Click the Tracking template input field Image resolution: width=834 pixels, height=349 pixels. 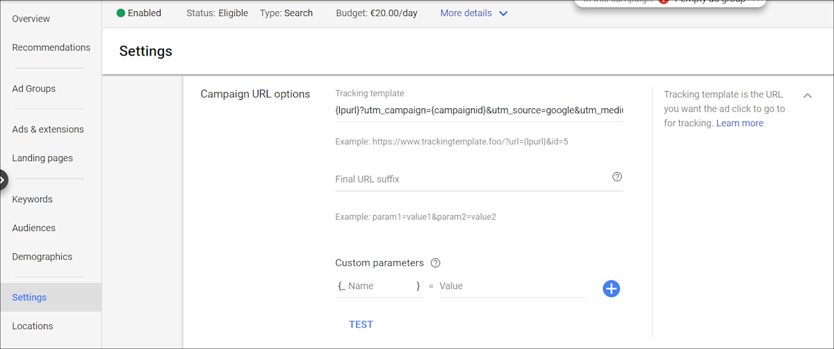click(x=478, y=110)
